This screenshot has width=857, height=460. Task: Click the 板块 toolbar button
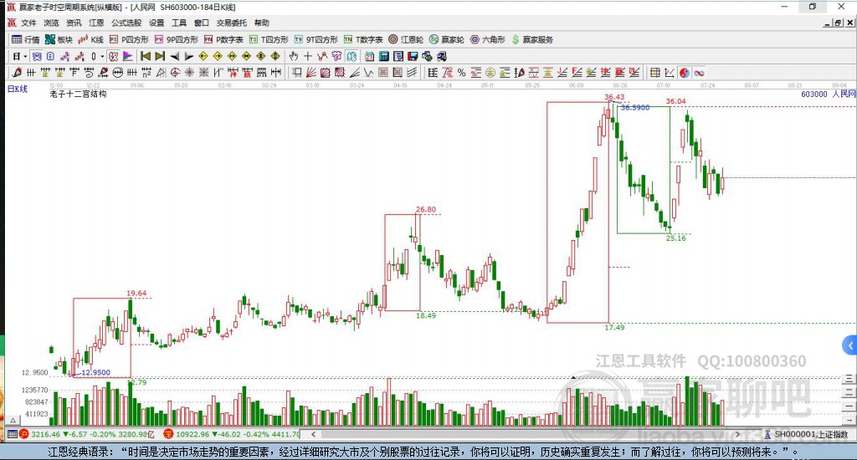[x=59, y=39]
